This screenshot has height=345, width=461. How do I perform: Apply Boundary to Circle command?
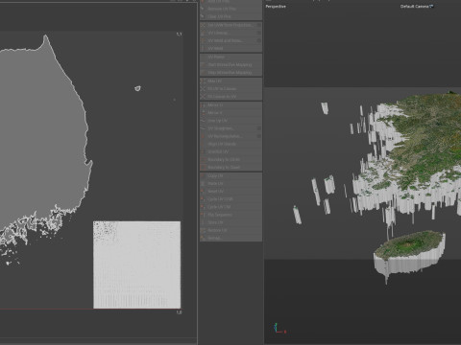pyautogui.click(x=230, y=159)
